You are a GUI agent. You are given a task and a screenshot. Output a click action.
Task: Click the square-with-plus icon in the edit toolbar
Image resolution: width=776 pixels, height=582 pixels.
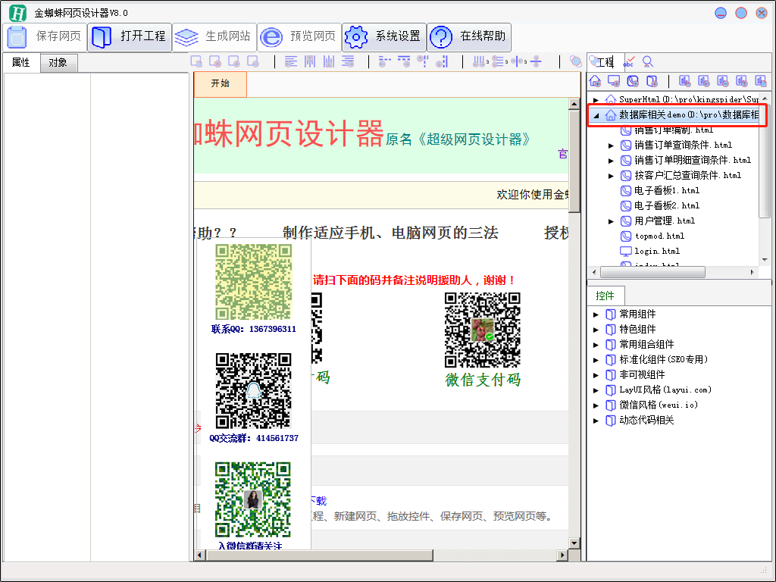[234, 61]
